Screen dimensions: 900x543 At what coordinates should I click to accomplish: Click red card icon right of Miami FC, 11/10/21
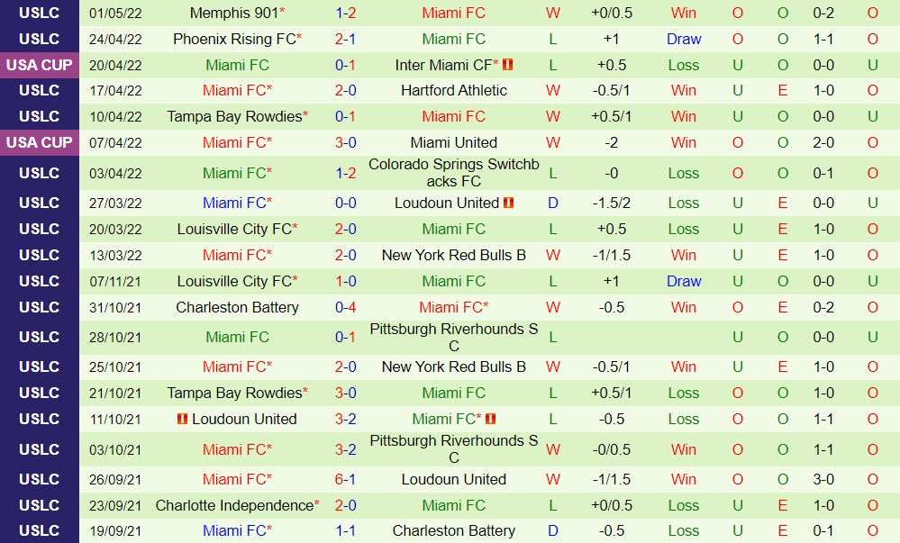(x=491, y=419)
